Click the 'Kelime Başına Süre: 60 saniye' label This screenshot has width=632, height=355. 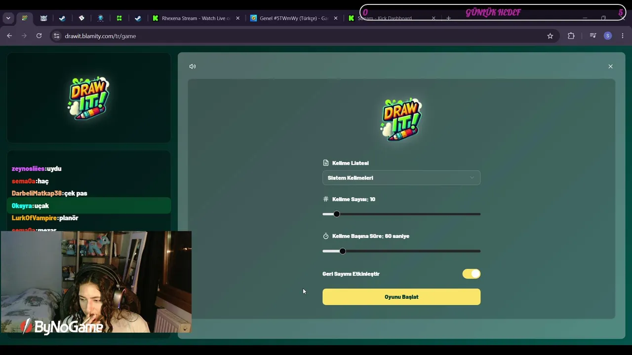(371, 236)
